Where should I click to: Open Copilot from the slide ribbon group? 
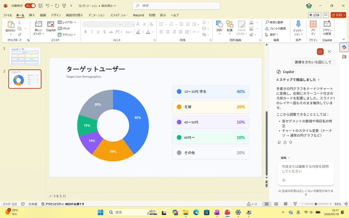(x=51, y=27)
